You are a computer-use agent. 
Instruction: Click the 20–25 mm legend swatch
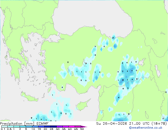[47, 127]
